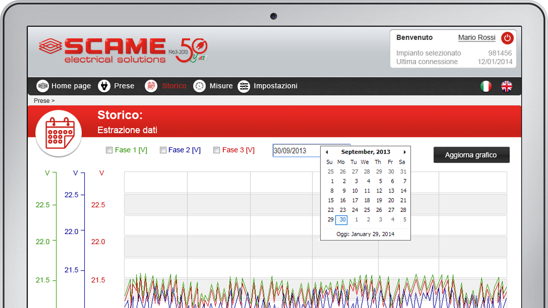Switch language using the UK flag
Screen dimensions: 548x308
click(x=506, y=86)
